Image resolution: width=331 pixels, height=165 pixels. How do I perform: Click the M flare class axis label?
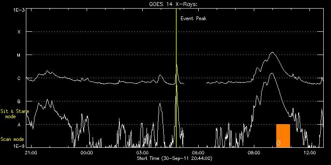click(19, 55)
